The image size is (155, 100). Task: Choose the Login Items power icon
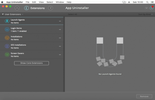point(7,30)
